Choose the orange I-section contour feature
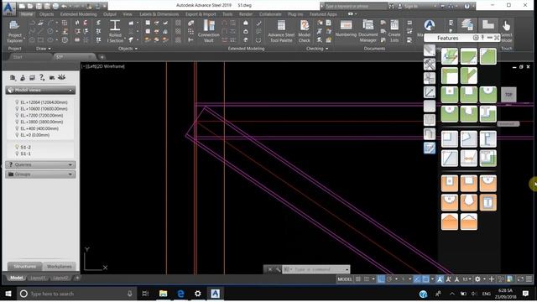This screenshot has width=537, height=302. point(487,202)
